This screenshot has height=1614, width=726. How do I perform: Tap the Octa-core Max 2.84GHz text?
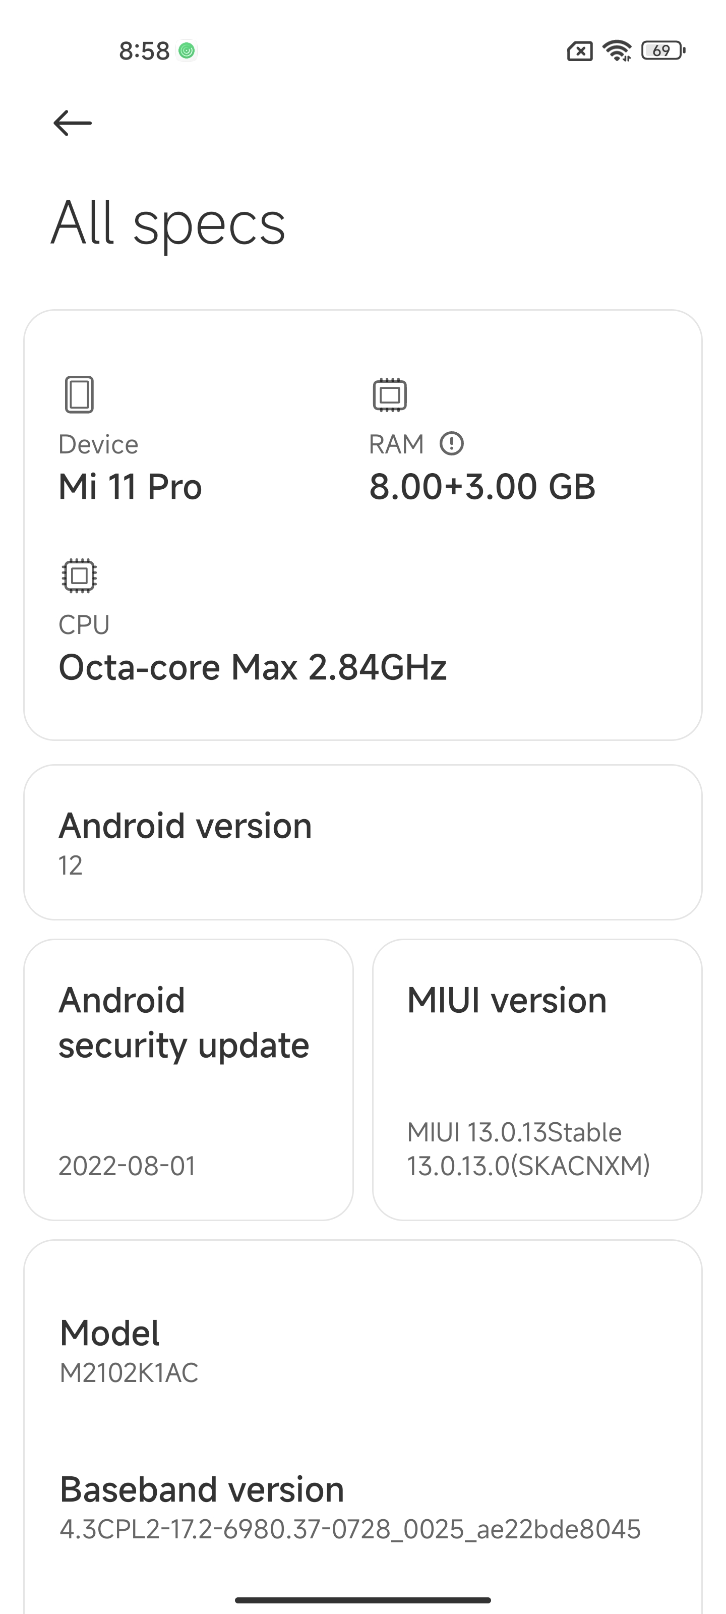click(253, 667)
